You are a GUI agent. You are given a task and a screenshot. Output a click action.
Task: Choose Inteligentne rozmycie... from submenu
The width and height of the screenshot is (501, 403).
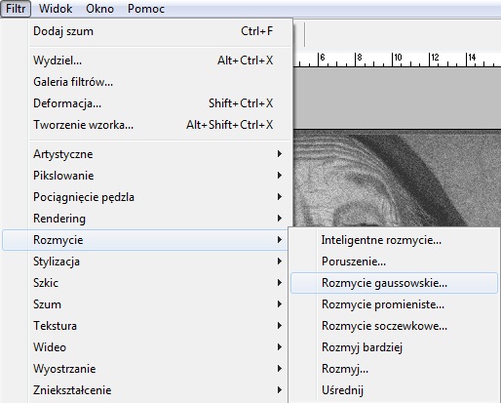point(394,240)
